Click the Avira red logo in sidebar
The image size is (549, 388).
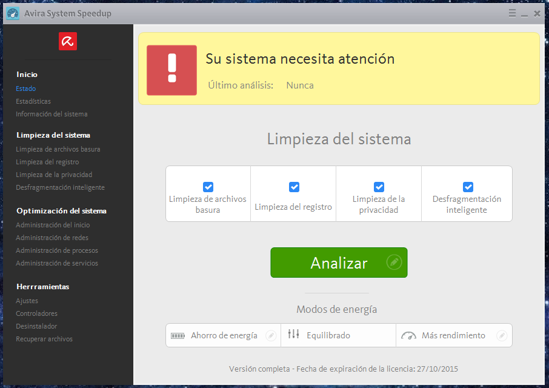68,41
